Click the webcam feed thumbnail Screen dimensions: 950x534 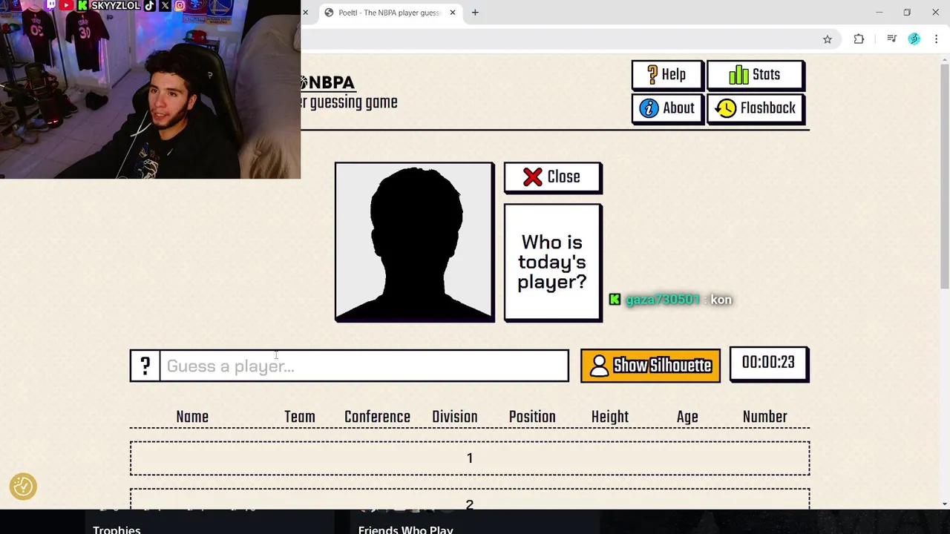(x=150, y=89)
